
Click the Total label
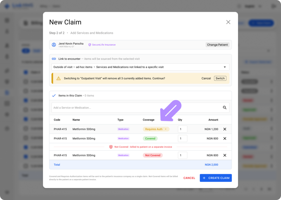(57, 165)
